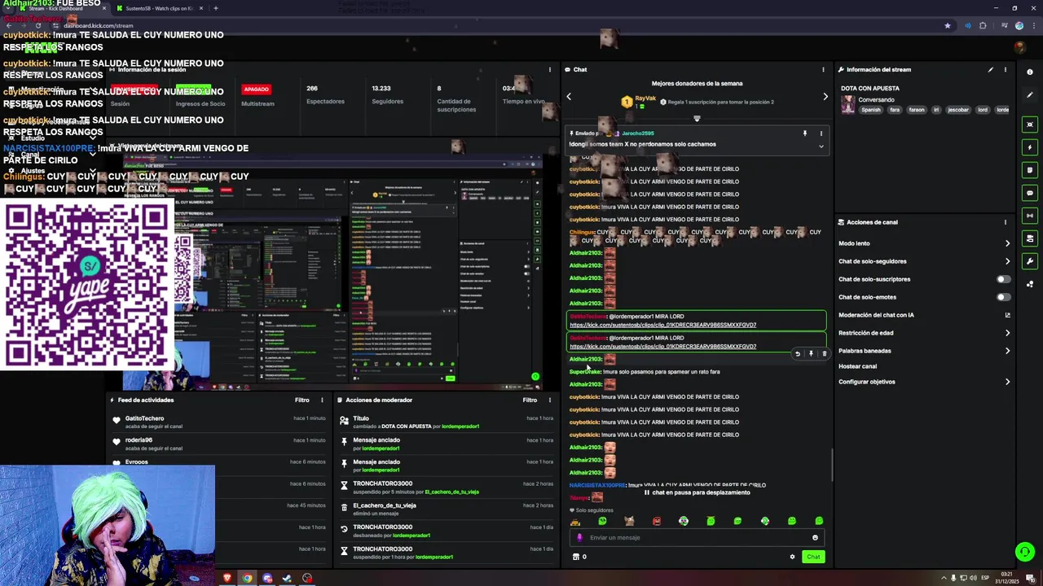This screenshot has height=586, width=1043.
Task: Click the stream category thumbnail beside Conversando
Action: [848, 104]
